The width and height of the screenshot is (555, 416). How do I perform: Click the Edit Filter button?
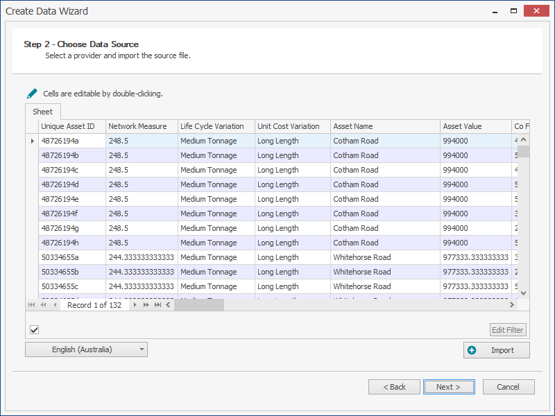pyautogui.click(x=508, y=330)
